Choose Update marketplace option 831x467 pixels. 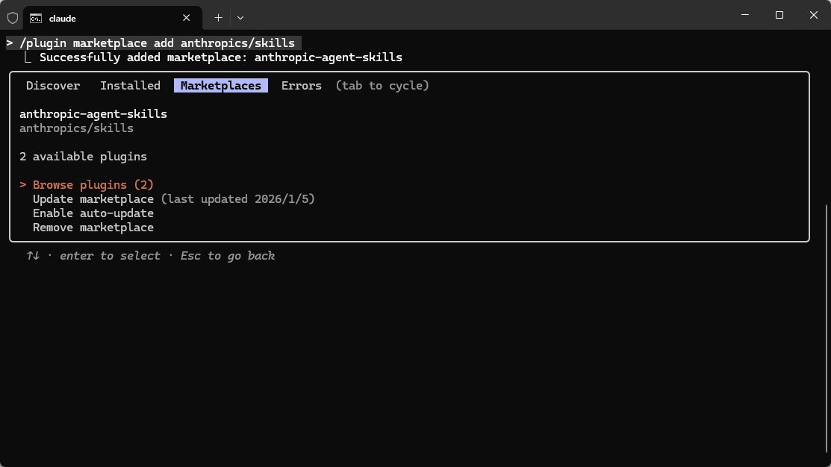tap(93, 199)
